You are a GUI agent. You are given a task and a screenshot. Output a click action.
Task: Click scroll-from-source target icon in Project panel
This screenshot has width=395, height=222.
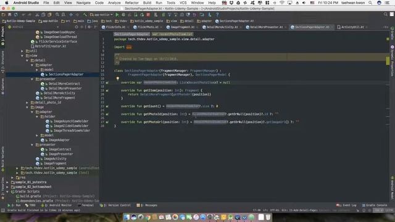tap(77, 27)
